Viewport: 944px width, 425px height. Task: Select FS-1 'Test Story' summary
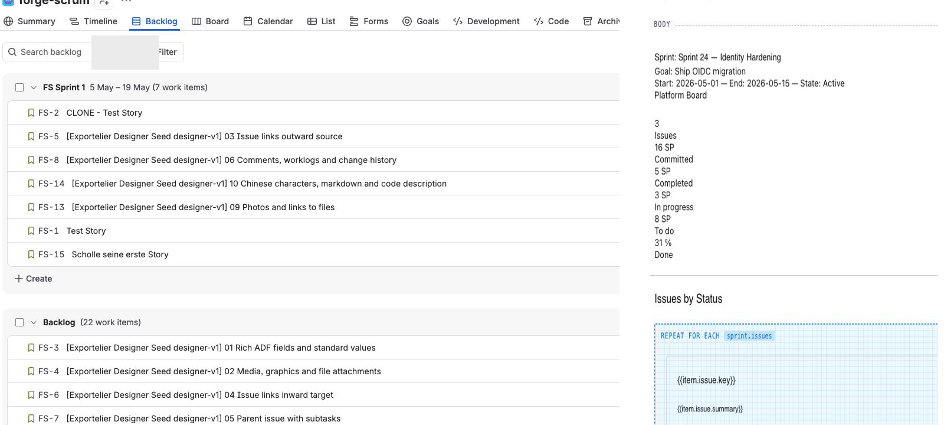coord(86,231)
